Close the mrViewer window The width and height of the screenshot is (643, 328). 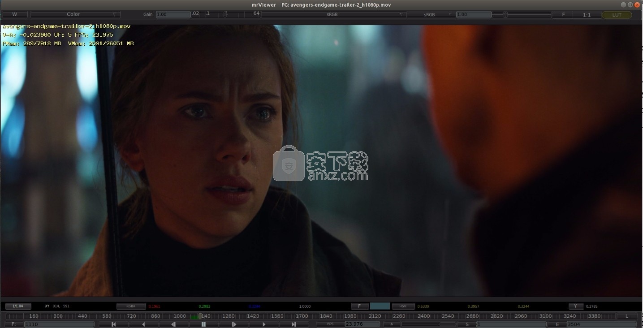pyautogui.click(x=637, y=4)
